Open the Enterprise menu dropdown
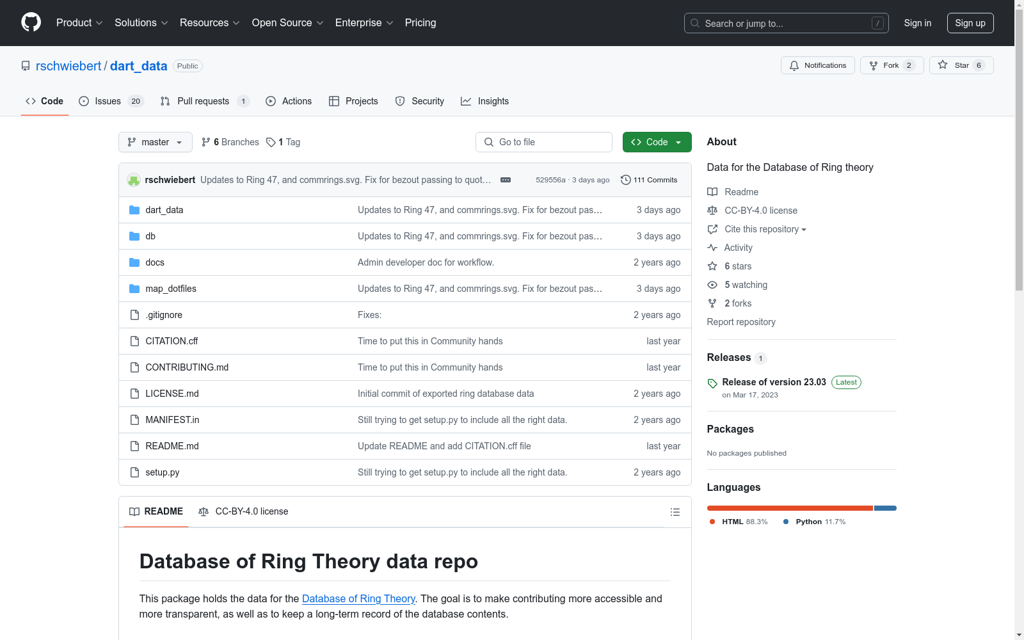This screenshot has height=640, width=1024. pos(364,23)
